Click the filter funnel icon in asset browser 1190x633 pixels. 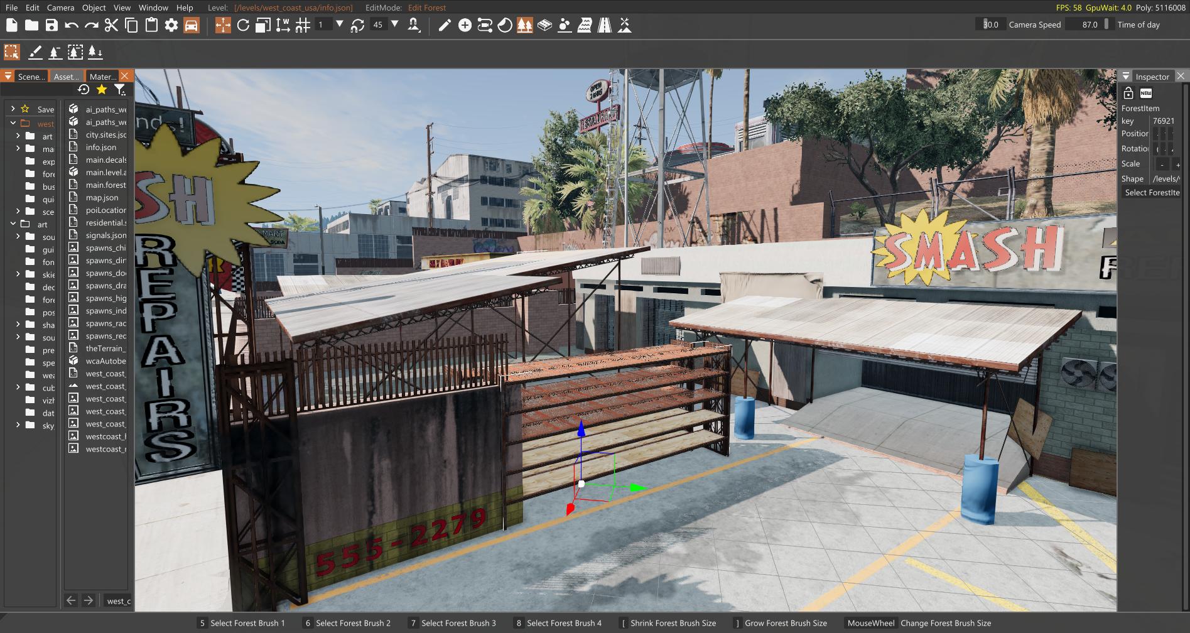click(x=119, y=90)
